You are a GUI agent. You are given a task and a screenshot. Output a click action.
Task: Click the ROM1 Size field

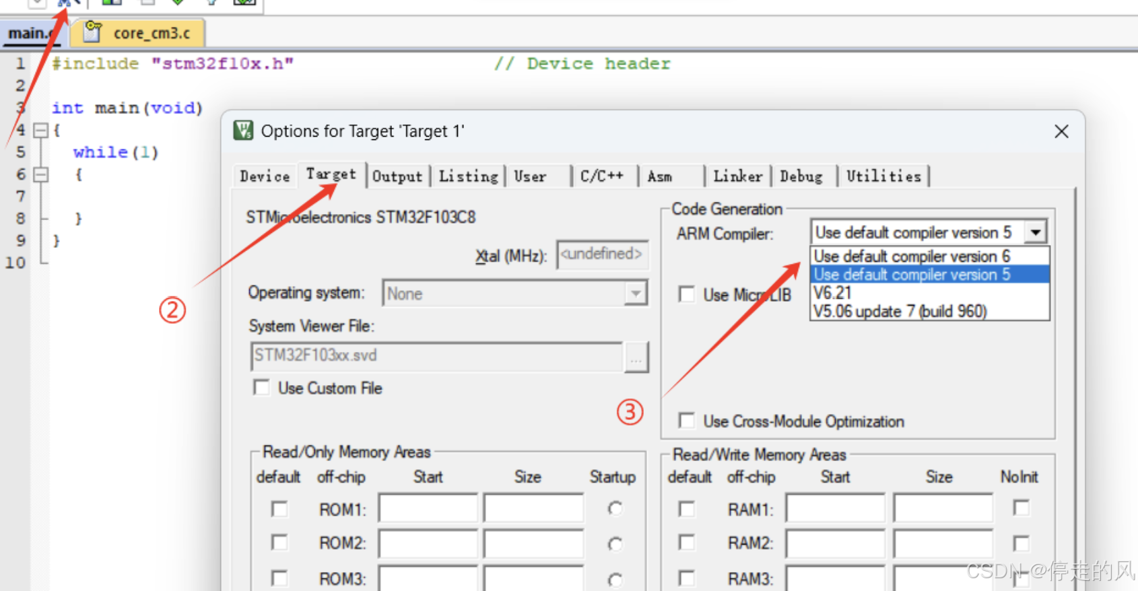(533, 508)
